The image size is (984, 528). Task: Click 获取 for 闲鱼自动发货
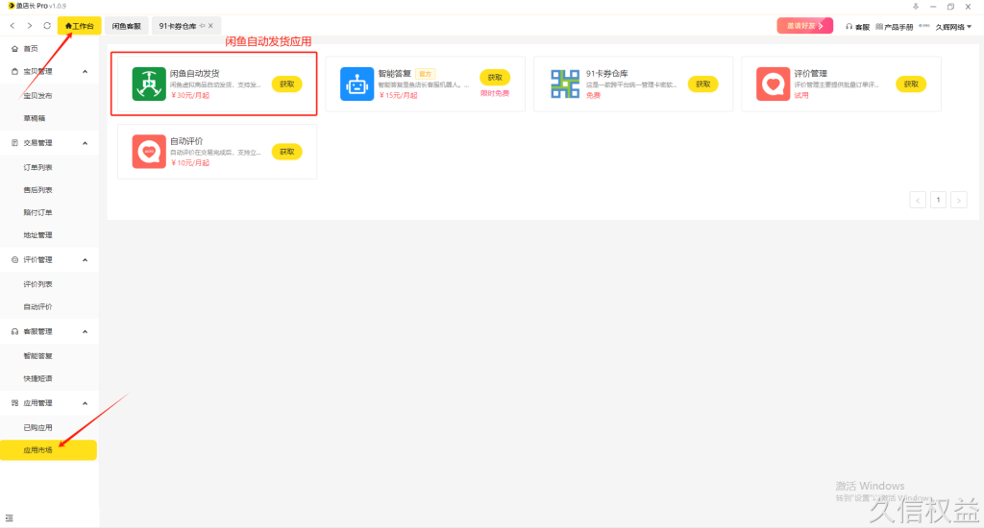(286, 84)
